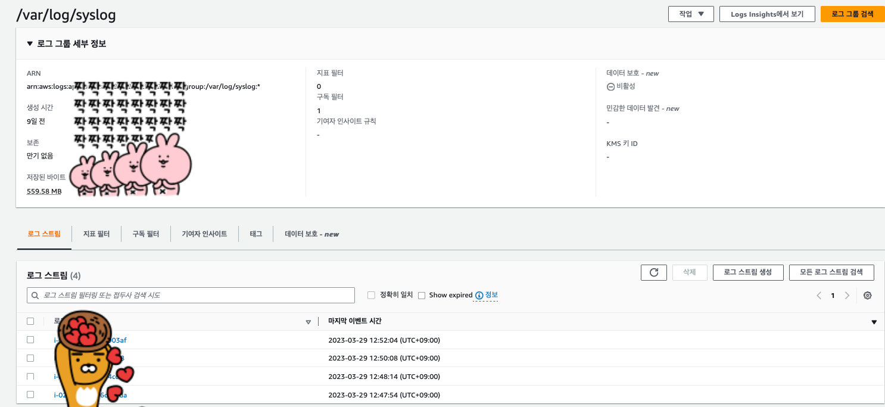Check the row with event time 12:50:08
The height and width of the screenshot is (407, 885).
30,358
